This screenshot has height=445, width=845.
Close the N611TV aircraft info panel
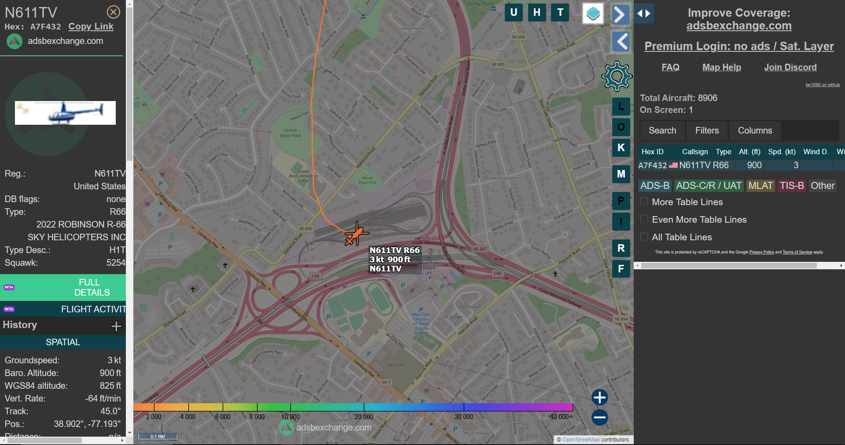(x=114, y=12)
